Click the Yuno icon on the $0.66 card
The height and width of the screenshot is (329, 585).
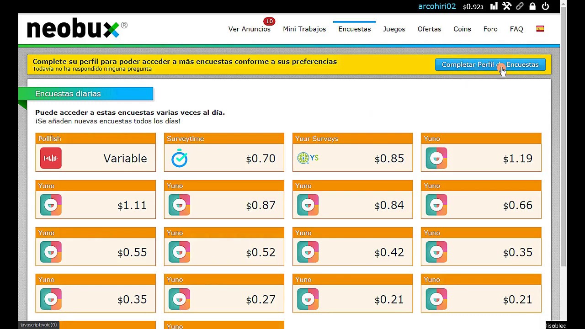436,205
